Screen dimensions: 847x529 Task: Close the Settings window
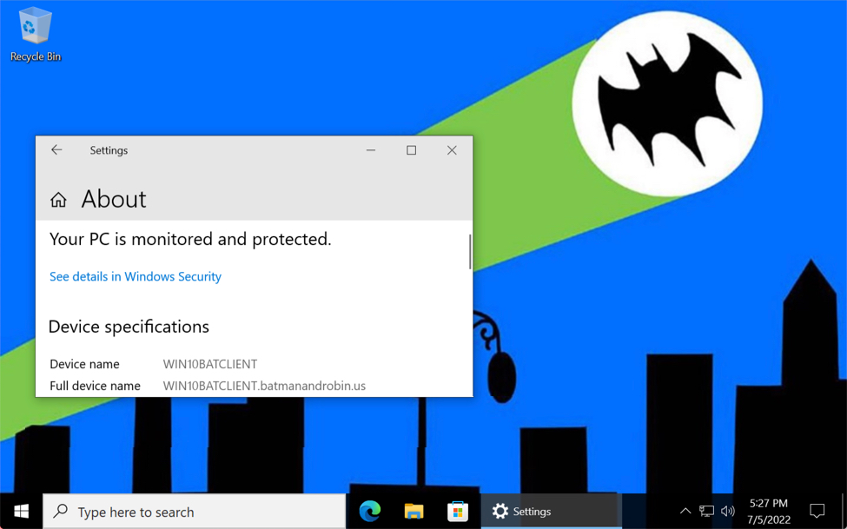point(452,150)
